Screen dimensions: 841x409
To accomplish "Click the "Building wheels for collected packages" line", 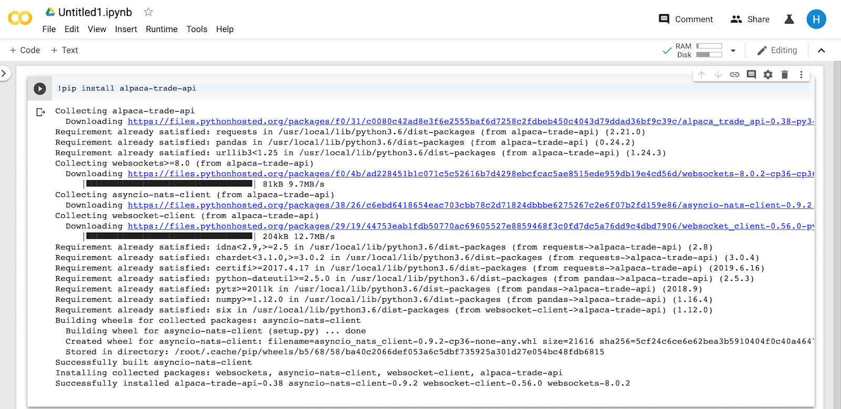I will [x=208, y=321].
